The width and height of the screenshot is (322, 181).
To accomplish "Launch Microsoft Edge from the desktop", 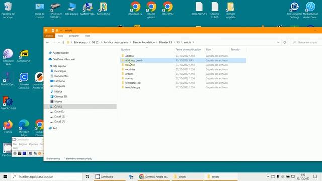I will pos(24,128).
